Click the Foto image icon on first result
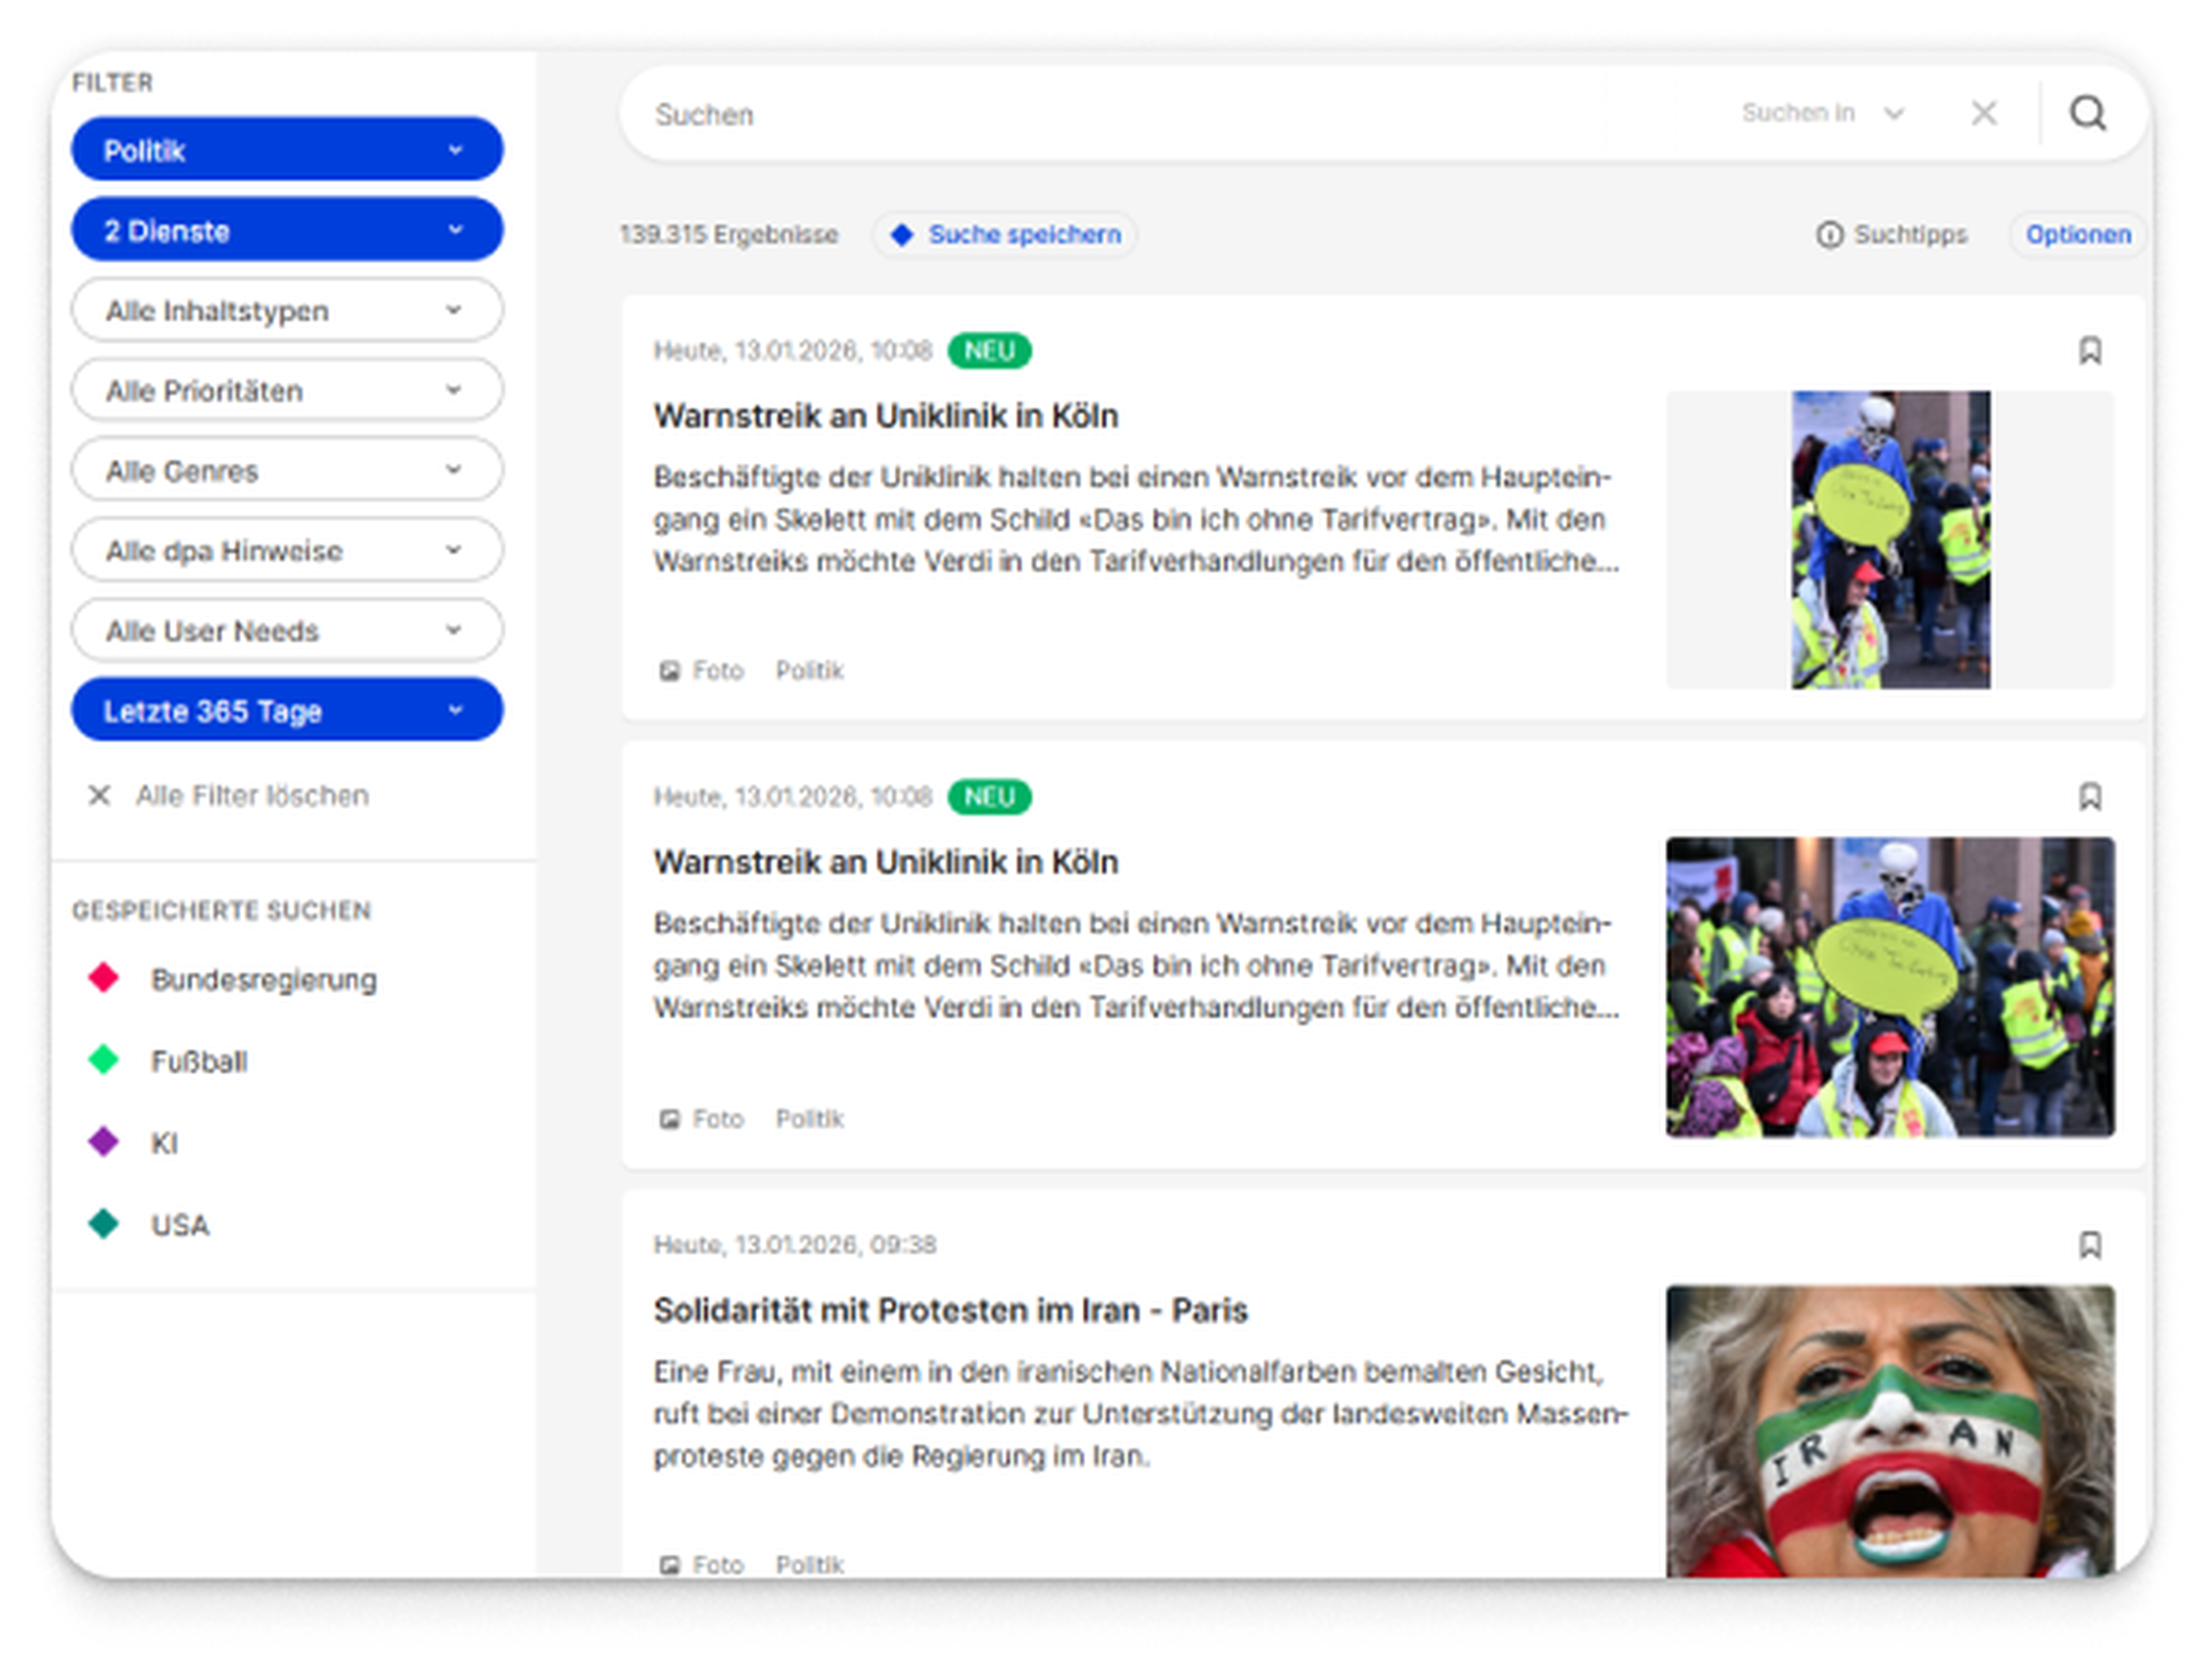2212x1659 pixels. point(669,671)
